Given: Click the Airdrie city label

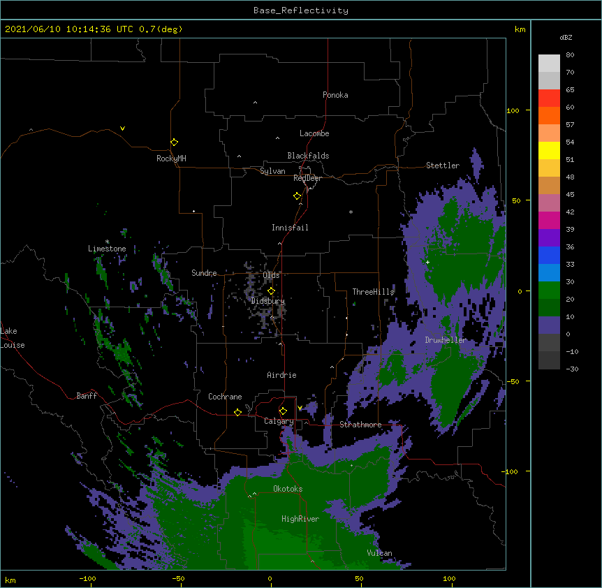Looking at the screenshot, I should tap(282, 375).
